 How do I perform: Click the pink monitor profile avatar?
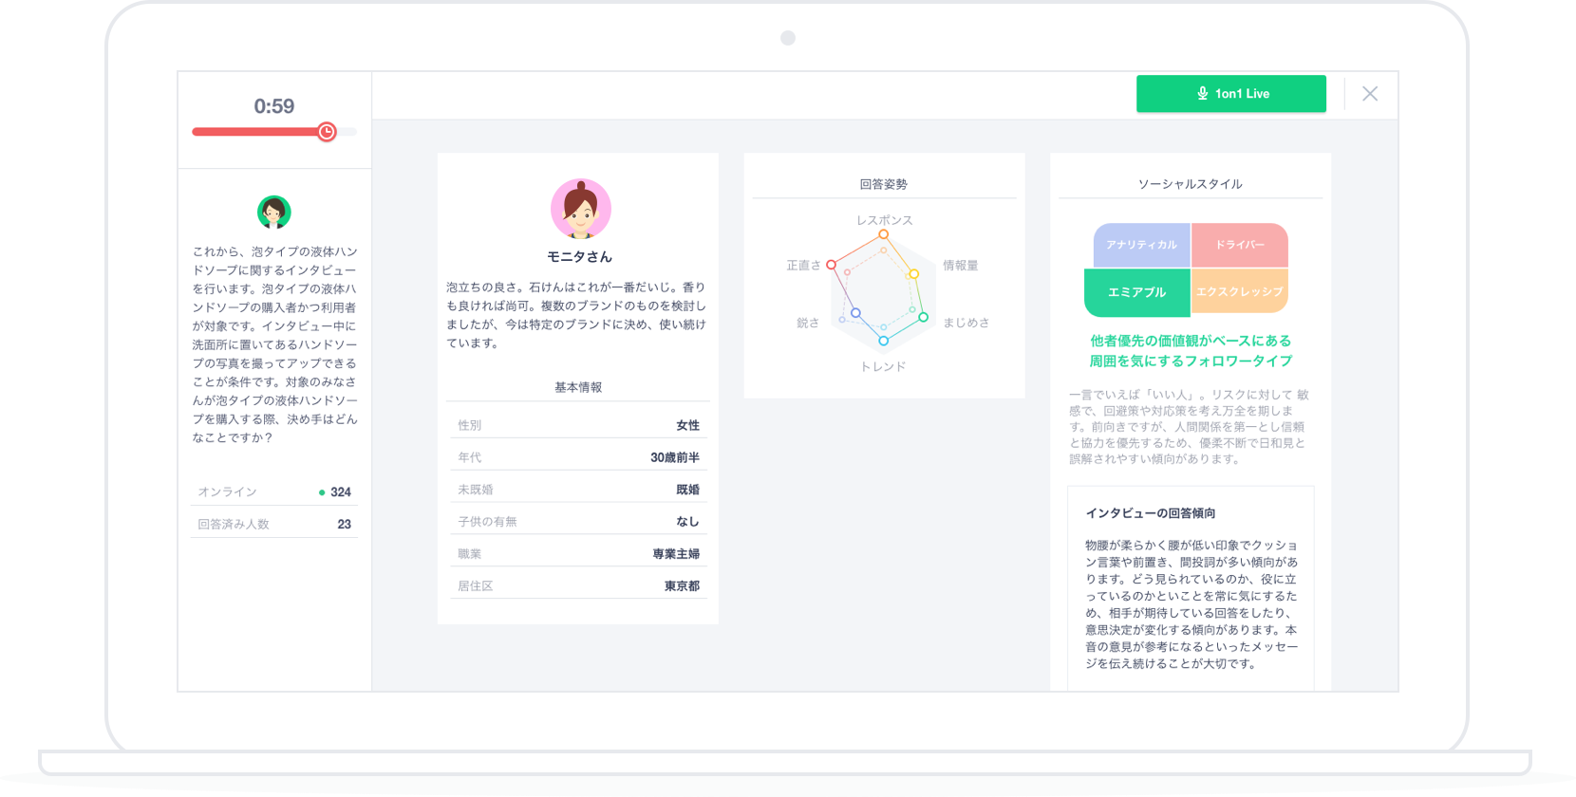[x=580, y=209]
